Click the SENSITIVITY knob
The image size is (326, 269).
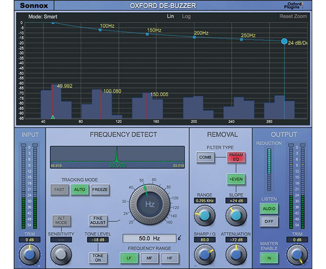coord(61,254)
